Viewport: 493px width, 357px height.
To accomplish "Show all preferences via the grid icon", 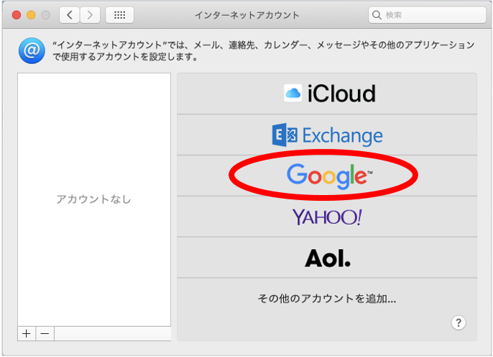I will pos(119,15).
